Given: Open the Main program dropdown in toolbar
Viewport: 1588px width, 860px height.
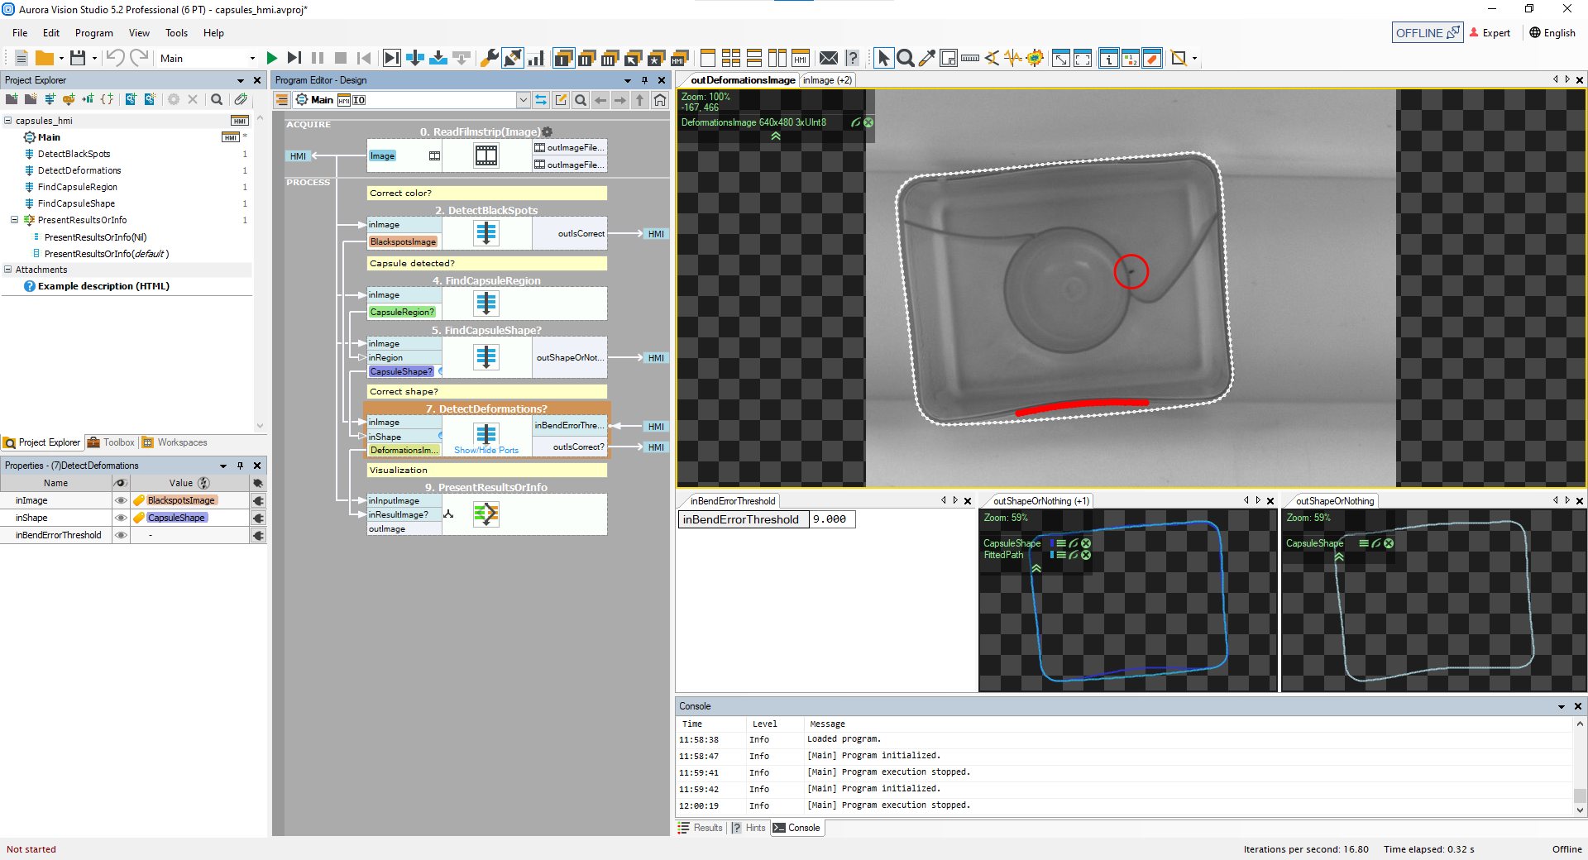Looking at the screenshot, I should pos(252,59).
